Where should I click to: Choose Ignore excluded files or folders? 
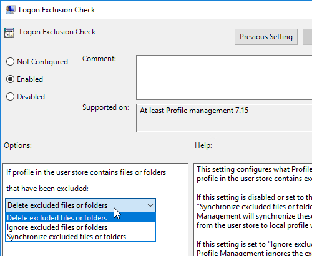pos(80,227)
